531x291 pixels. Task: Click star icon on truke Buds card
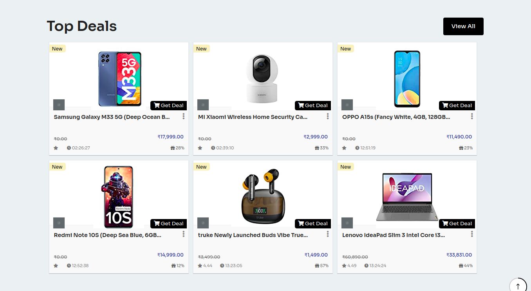point(200,266)
